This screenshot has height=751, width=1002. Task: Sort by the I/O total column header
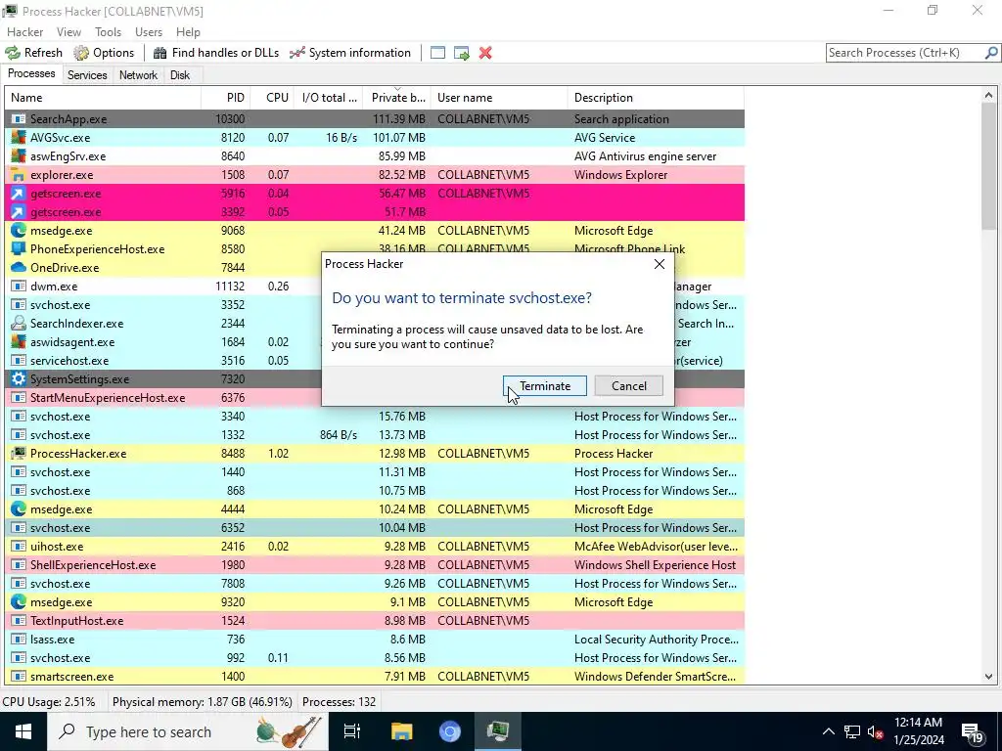(x=329, y=98)
